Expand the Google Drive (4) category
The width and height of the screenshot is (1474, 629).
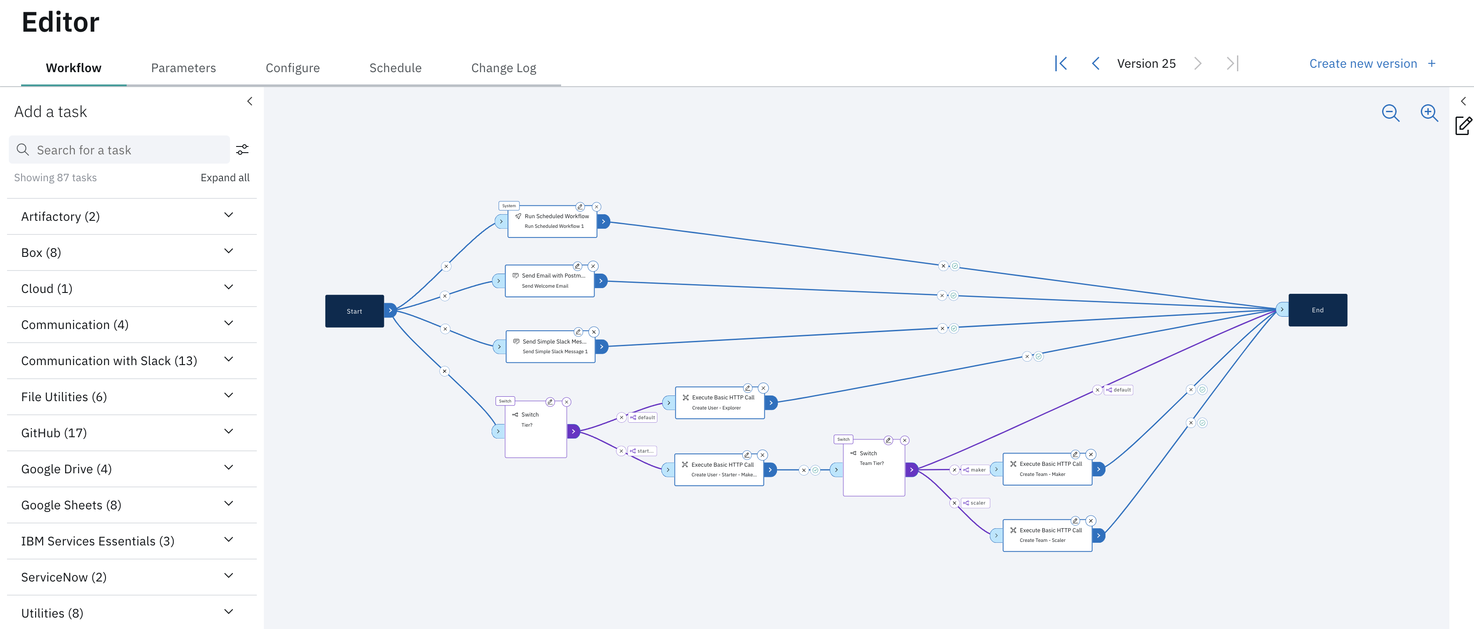(x=131, y=469)
